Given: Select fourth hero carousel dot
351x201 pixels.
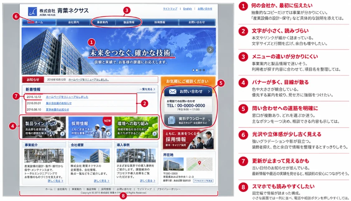Looking at the screenshot, I should pos(204,70).
